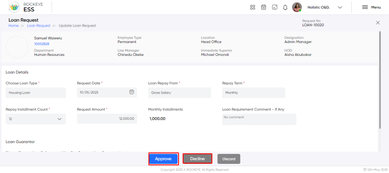Open the Request Date calendar picker

point(131,92)
